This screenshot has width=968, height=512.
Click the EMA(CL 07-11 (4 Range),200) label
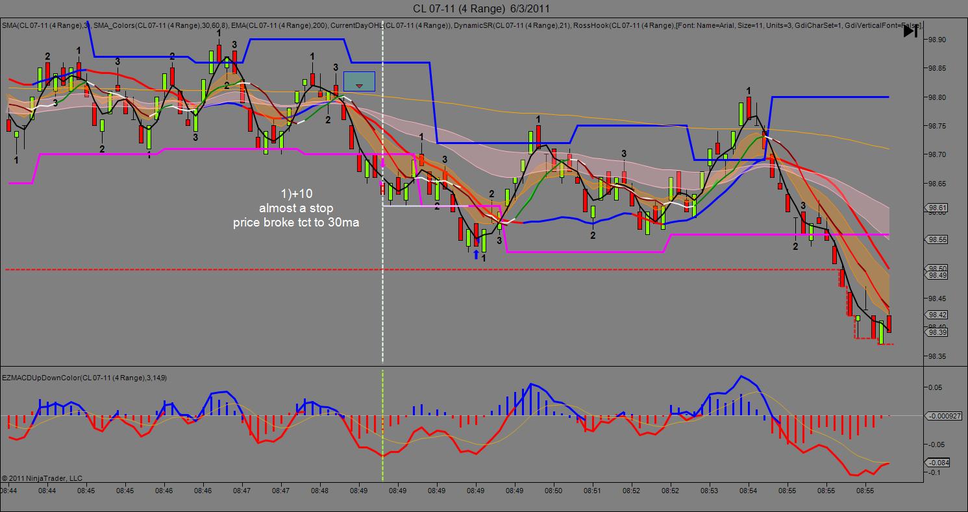coord(279,25)
